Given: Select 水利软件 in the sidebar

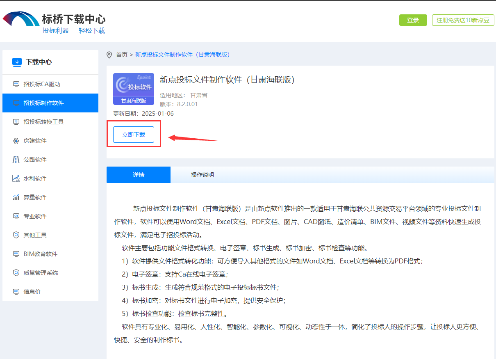Looking at the screenshot, I should click(50, 178).
